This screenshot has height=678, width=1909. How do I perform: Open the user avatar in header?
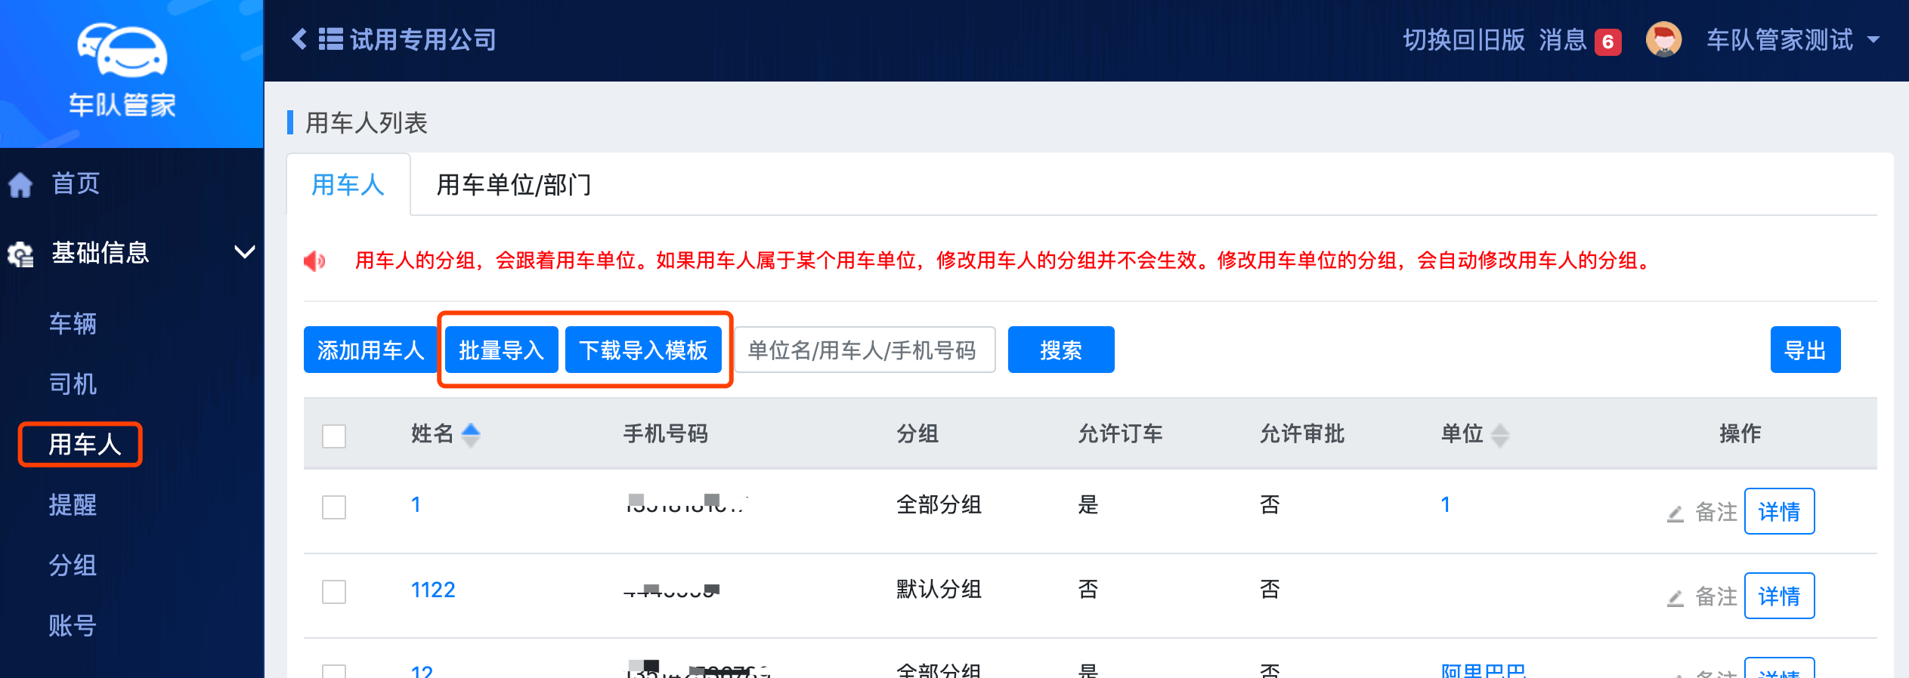[x=1663, y=39]
